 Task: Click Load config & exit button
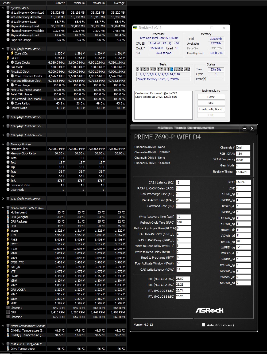(211, 109)
